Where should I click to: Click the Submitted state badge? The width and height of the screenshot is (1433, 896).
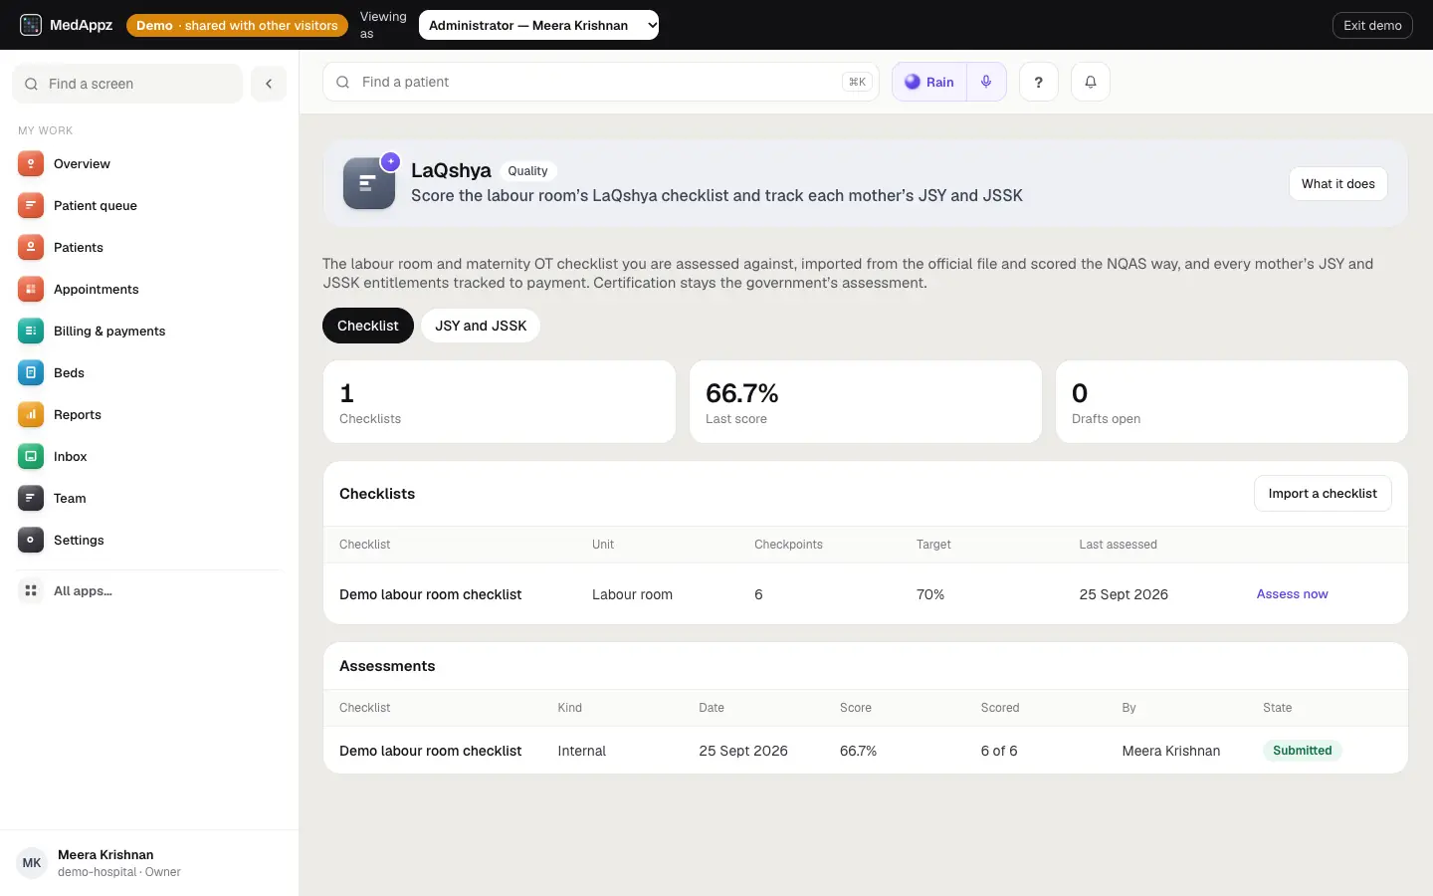pos(1302,751)
